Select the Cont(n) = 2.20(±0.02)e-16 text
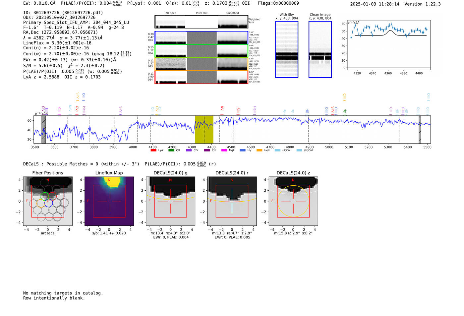Image resolution: width=464 pixels, height=316 pixels. click(56, 48)
